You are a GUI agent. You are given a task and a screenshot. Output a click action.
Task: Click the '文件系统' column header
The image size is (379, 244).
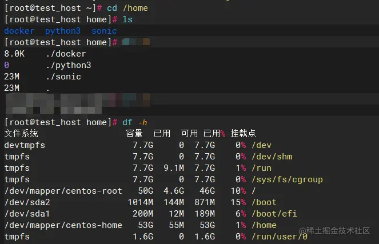pos(21,133)
